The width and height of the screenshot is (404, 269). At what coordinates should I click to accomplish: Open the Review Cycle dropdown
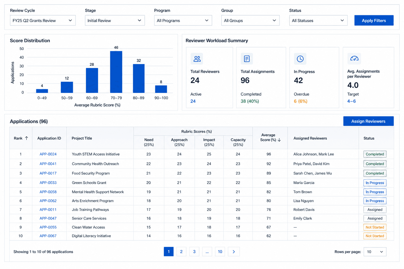[x=43, y=20]
